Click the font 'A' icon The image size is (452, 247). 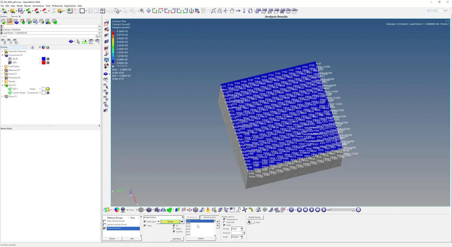coord(249,222)
